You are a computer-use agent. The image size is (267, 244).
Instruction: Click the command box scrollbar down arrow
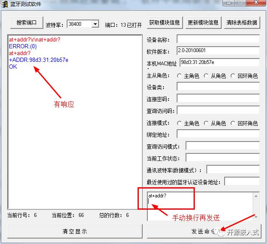click(x=256, y=217)
